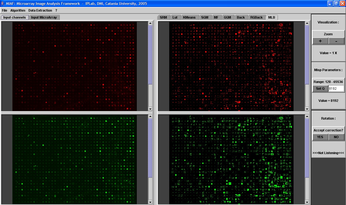The width and height of the screenshot is (346, 205).
Task: Open the Data Extraction menu
Action: 40,10
